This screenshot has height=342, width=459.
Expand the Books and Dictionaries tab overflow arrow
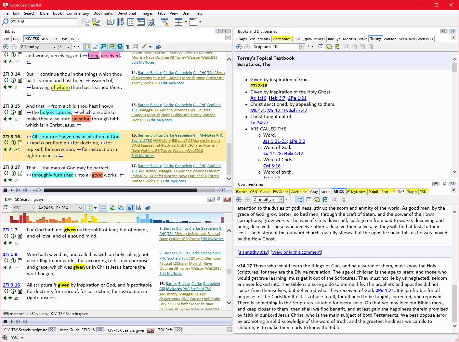453,38
